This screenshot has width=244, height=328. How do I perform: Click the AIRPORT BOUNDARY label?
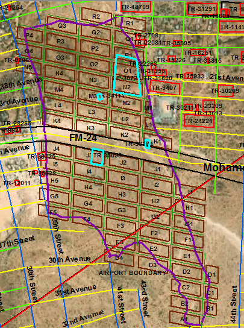tap(133, 273)
